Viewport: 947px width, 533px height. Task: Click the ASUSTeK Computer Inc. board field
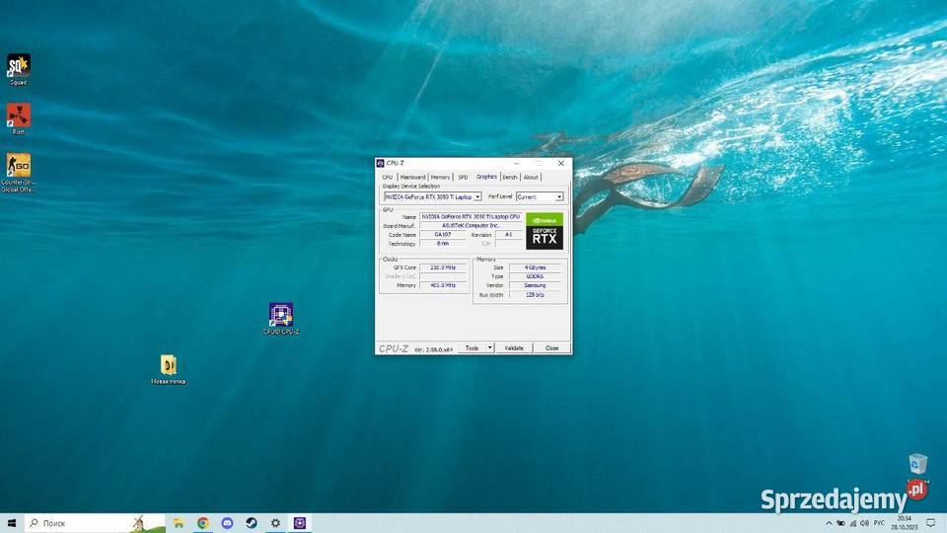tap(471, 225)
